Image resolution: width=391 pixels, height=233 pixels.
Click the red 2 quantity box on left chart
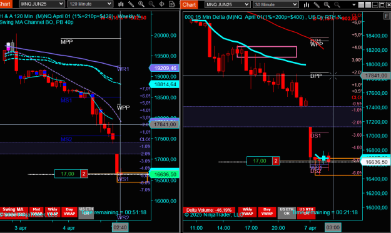(84, 174)
